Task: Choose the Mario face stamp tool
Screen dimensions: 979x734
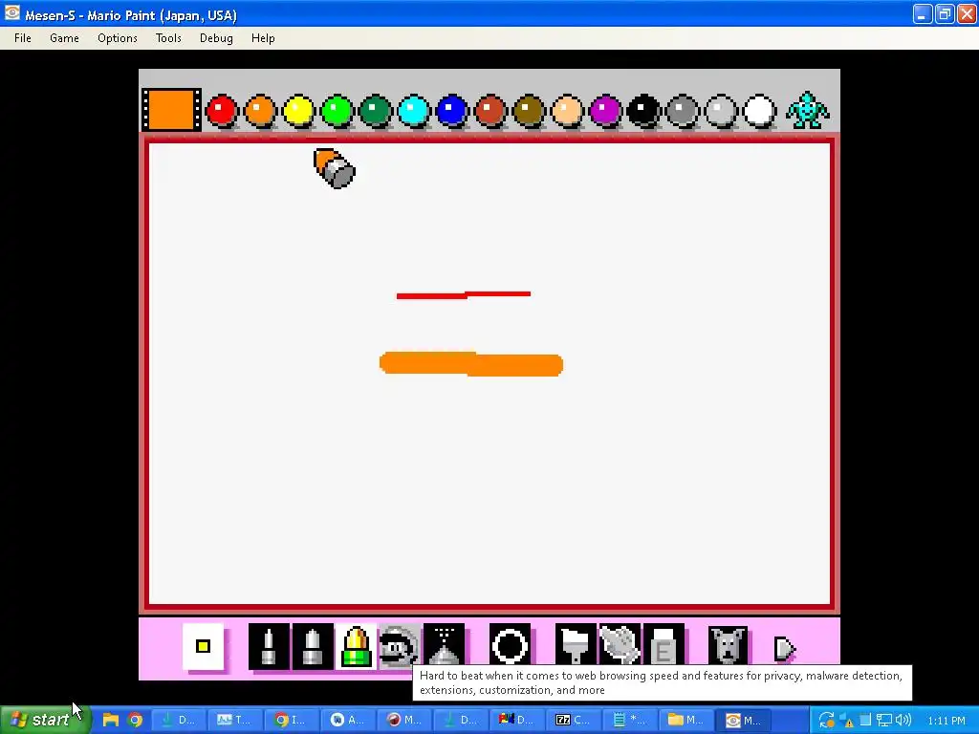Action: 400,646
